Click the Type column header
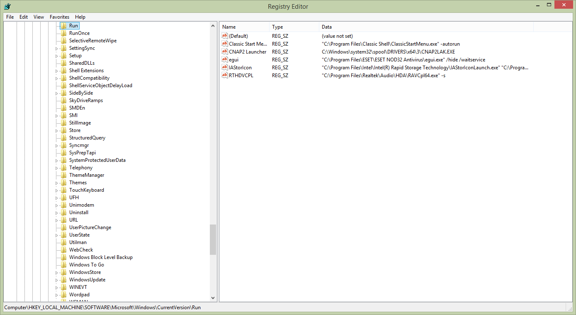576x315 pixels. coord(294,27)
